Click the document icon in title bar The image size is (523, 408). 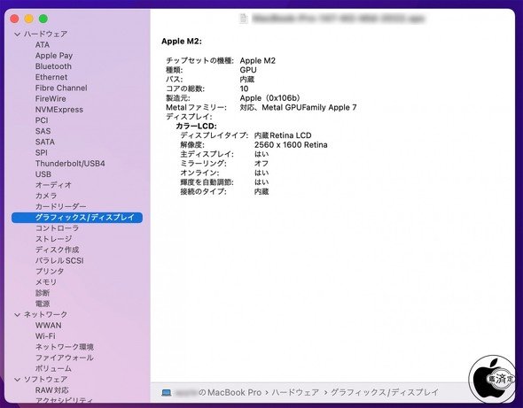(x=244, y=19)
